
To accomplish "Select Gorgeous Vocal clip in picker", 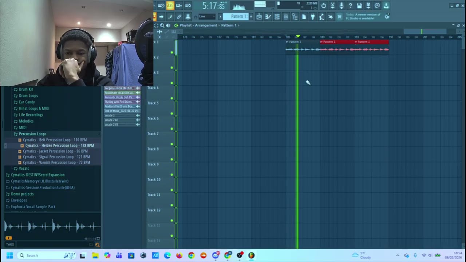I will 122,88.
